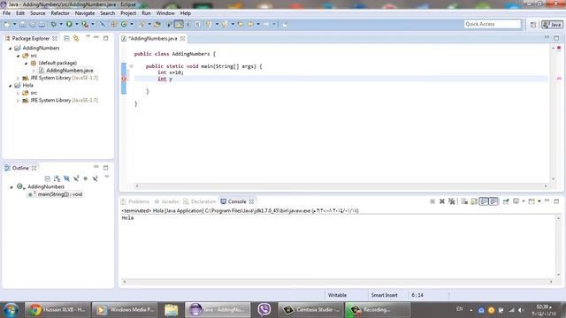Minimize the Package Explorer view
This screenshot has height=318, width=566.
[x=96, y=37]
